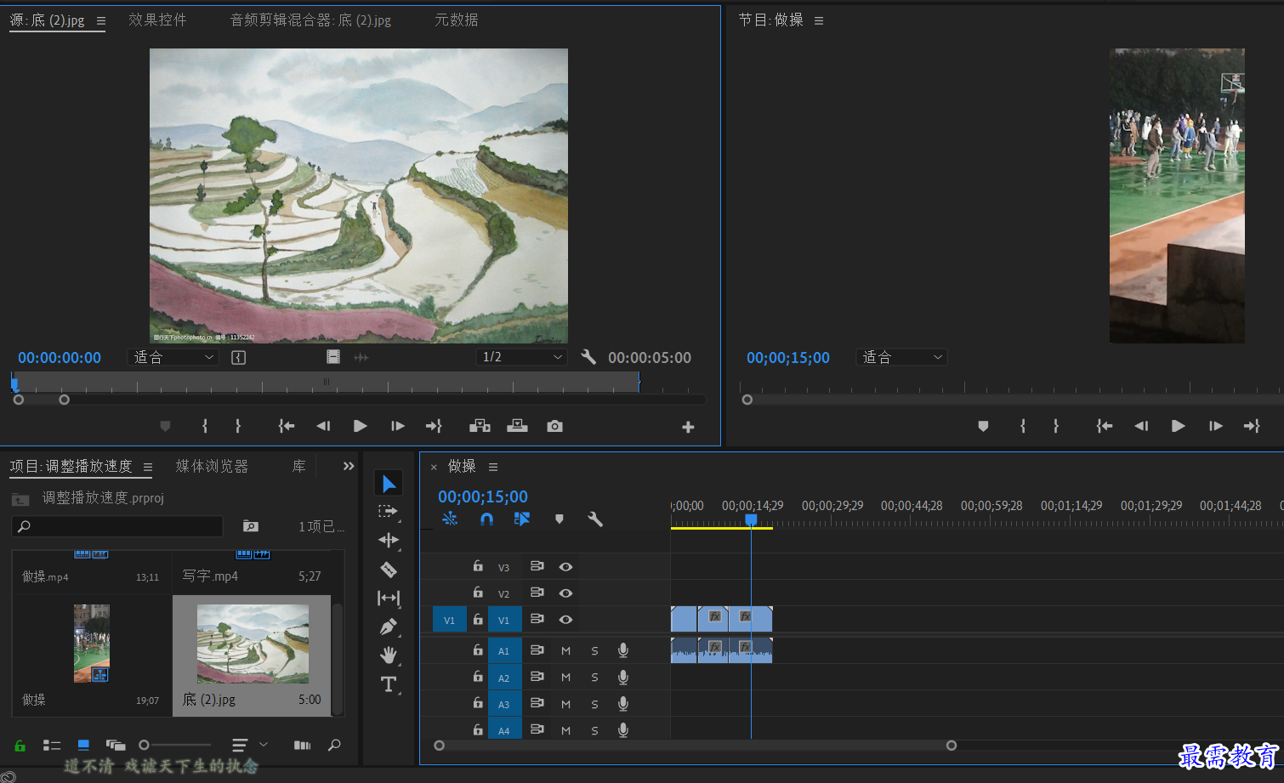Switch to 媒体浏览器 tab

pos(212,466)
